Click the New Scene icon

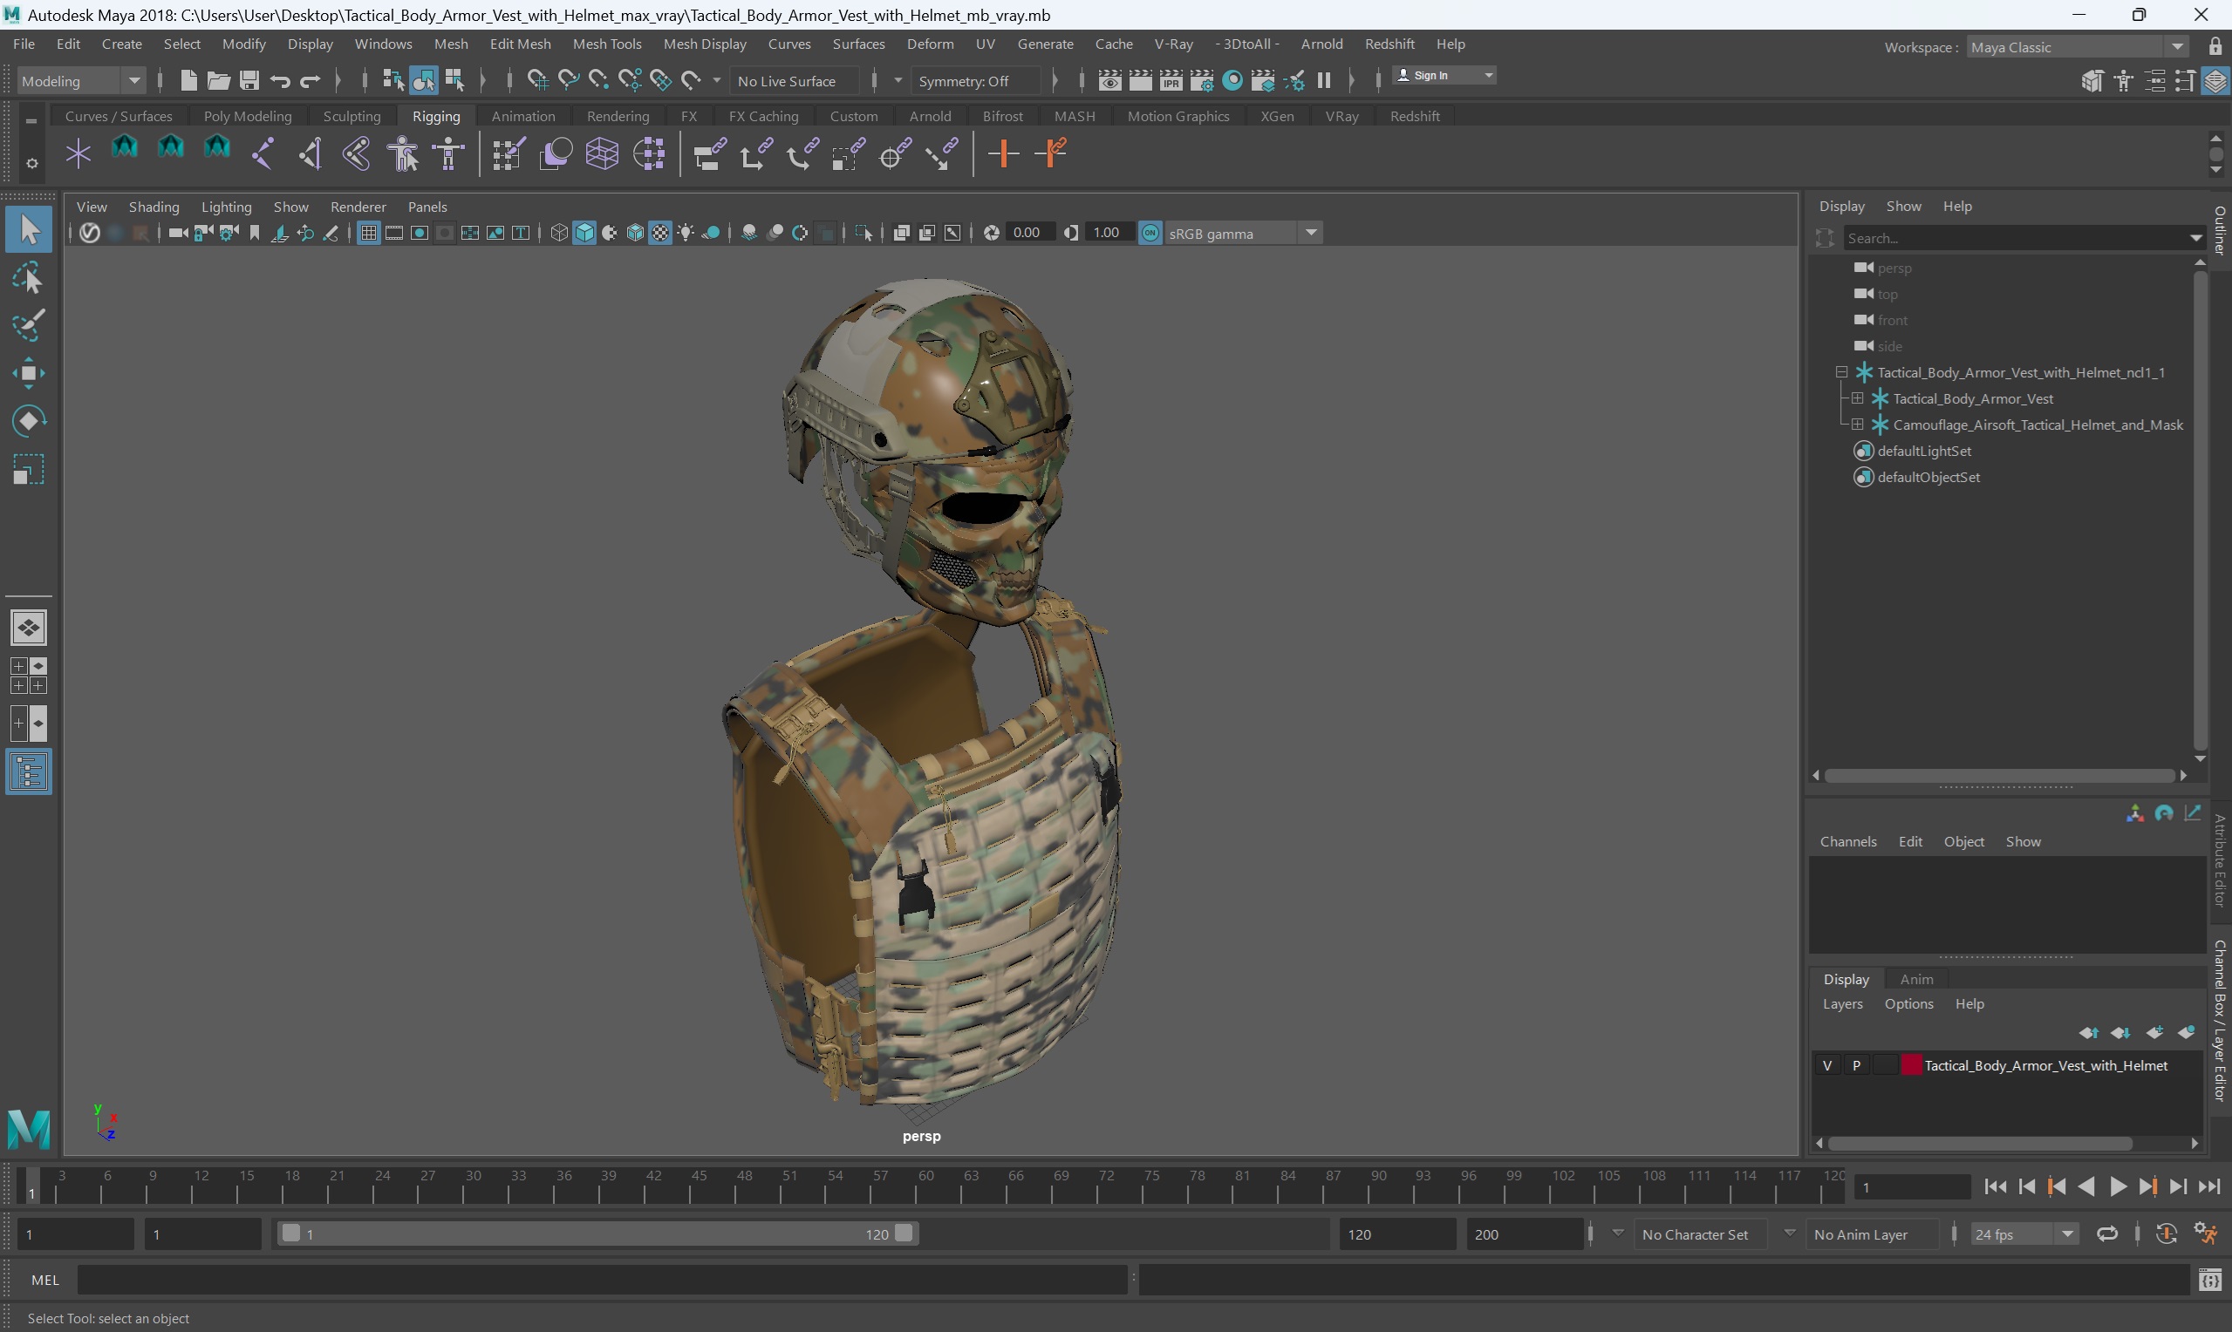click(x=188, y=81)
